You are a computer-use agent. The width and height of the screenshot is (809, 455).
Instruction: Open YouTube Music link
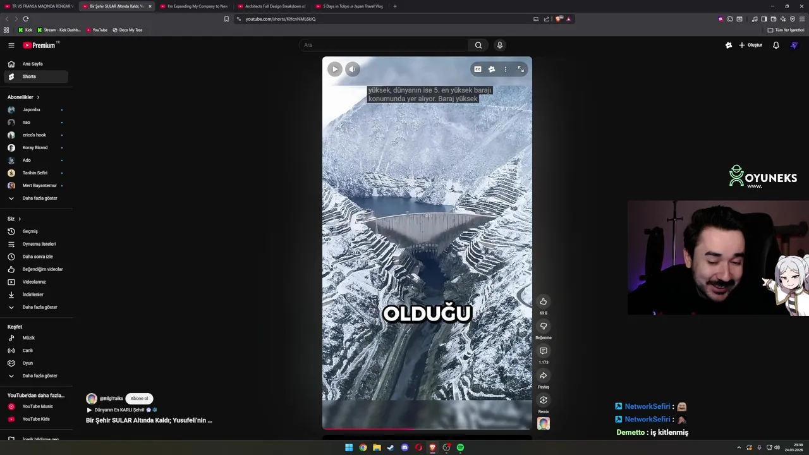pyautogui.click(x=35, y=406)
